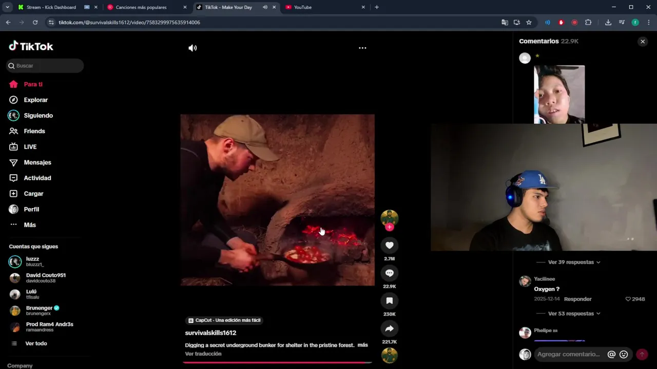Open a new browser tab

377,7
